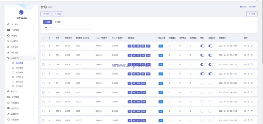Delete the ATOM contract row
Screen dimensions: 263x124
(252, 120)
